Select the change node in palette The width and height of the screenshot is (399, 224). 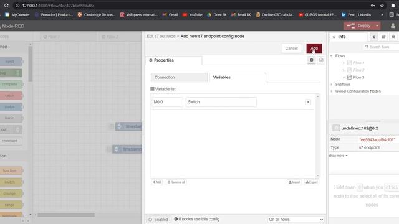tap(11, 194)
